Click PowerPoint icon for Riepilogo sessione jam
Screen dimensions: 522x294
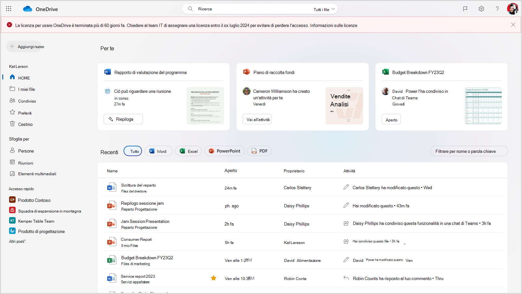[x=111, y=206]
